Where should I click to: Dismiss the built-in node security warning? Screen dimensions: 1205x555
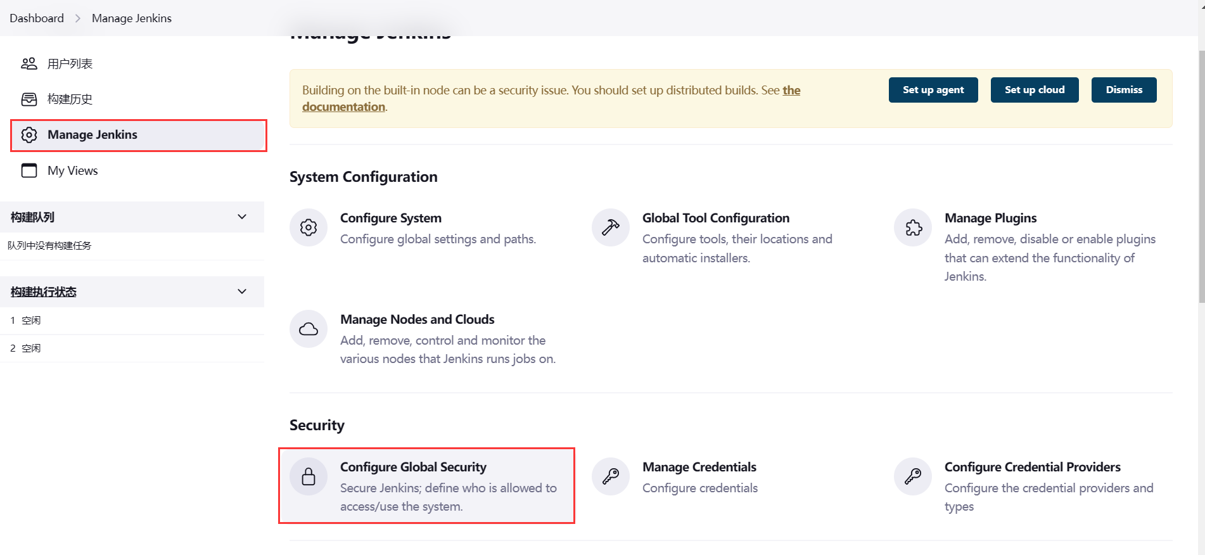[1123, 90]
